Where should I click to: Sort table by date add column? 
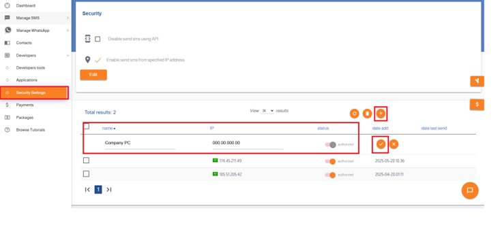pyautogui.click(x=381, y=128)
